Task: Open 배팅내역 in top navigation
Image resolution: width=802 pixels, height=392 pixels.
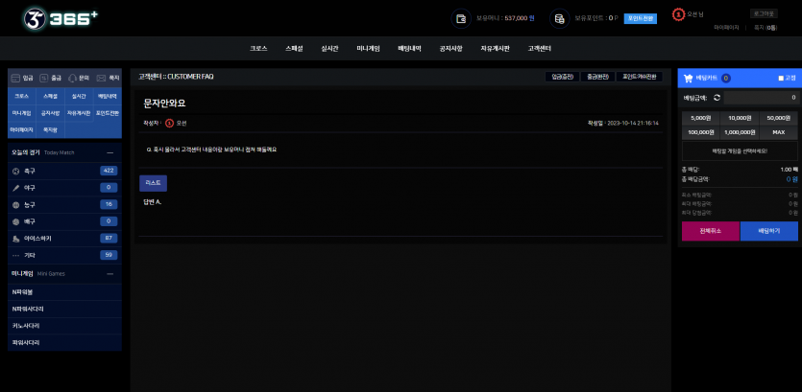Action: 409,49
